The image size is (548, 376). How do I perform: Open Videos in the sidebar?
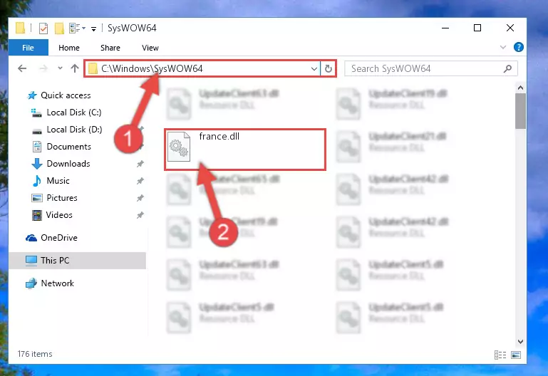click(59, 215)
